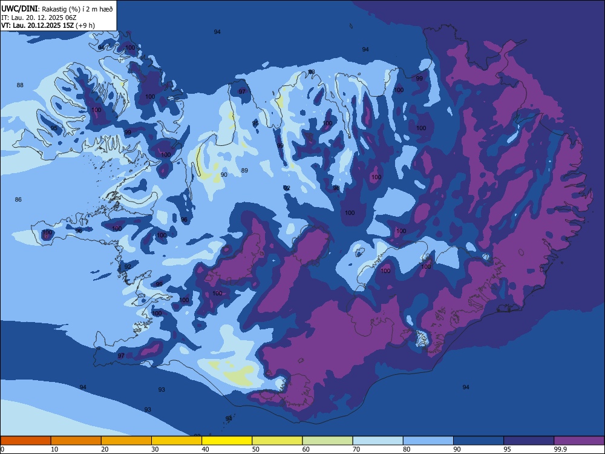Click the 'Rakastig (%) í 2 m hæð' label
Viewport: 605px width, 454px height.
77,9
